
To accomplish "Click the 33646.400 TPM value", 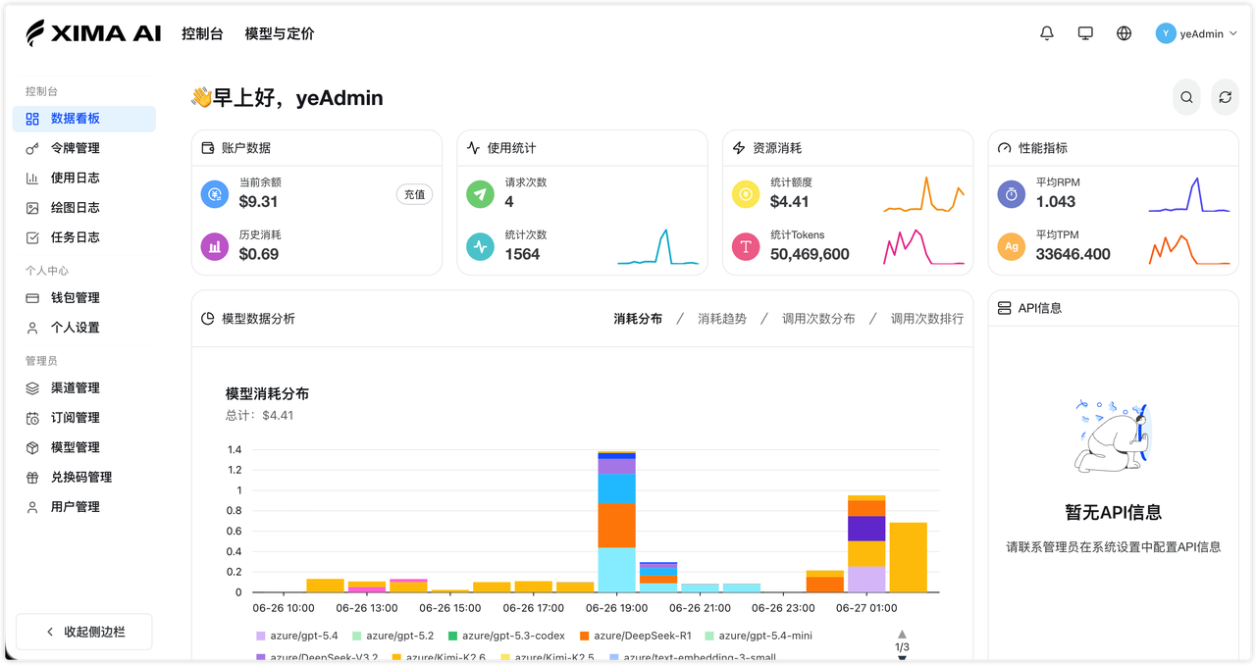I will click(1073, 254).
